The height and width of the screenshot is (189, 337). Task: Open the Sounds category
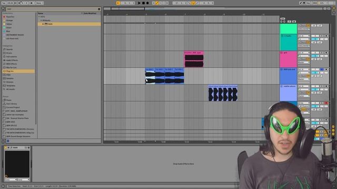pos(9,49)
